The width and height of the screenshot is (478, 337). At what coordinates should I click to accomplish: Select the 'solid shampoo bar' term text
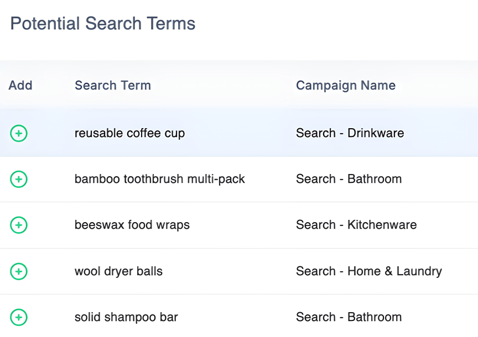tap(126, 317)
